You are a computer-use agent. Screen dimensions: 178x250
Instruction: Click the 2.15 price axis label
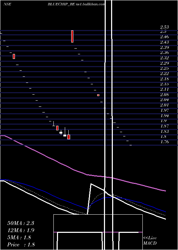tap(164, 84)
